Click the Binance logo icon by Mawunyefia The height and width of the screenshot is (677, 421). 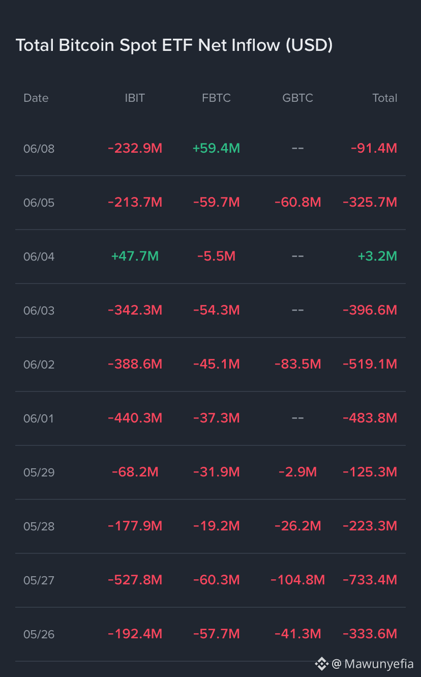[321, 663]
